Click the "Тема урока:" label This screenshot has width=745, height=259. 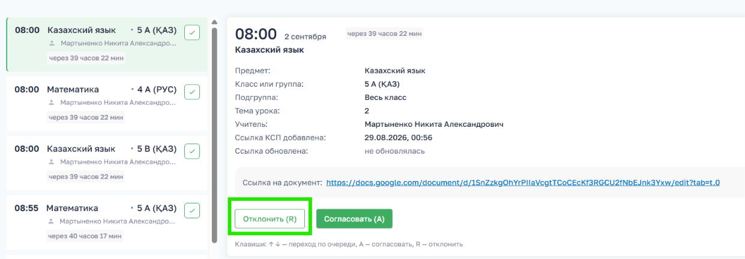(258, 111)
